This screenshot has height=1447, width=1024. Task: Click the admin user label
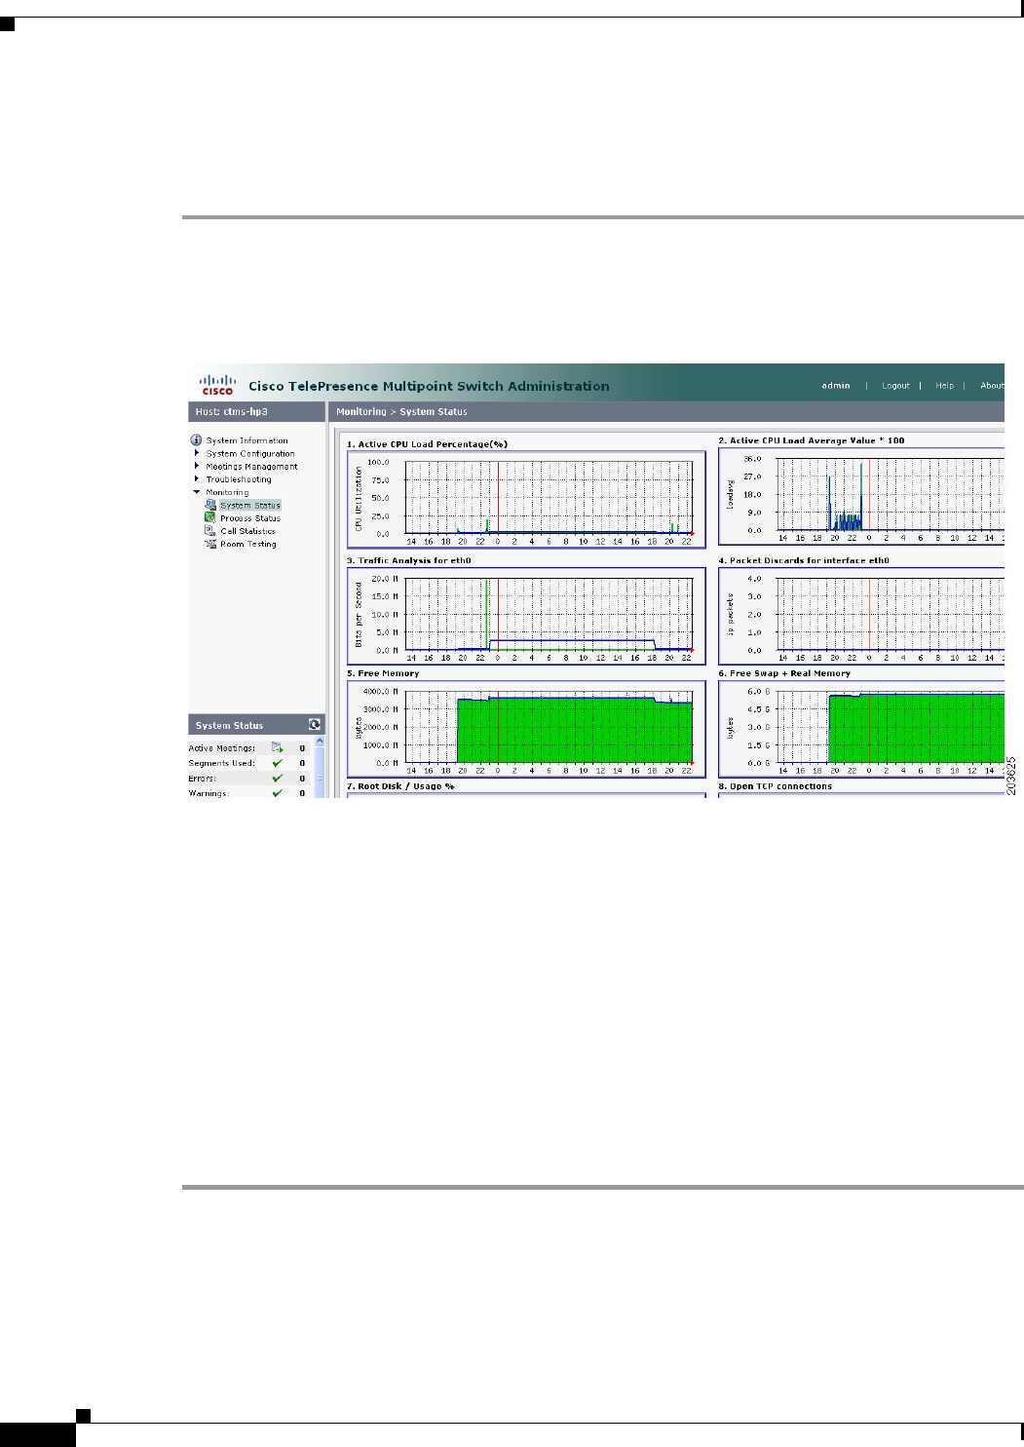click(x=836, y=386)
